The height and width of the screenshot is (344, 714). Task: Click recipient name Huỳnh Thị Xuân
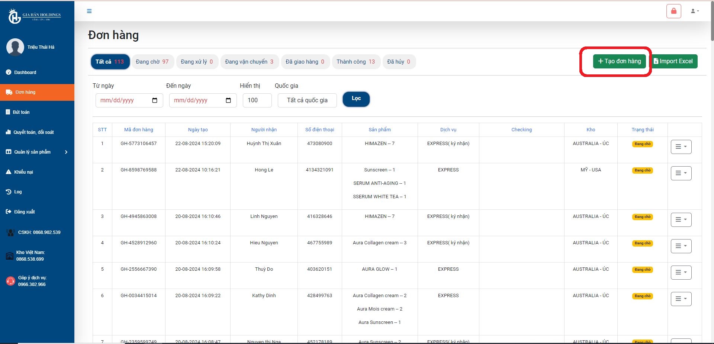(x=264, y=144)
